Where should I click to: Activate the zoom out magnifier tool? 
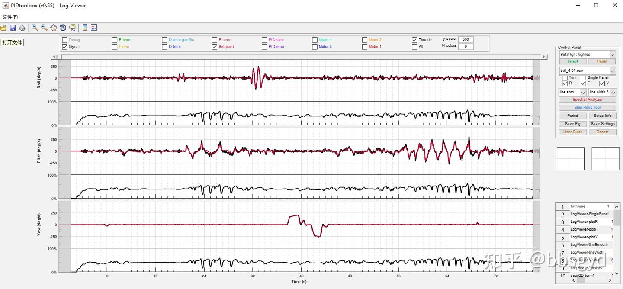pos(44,28)
